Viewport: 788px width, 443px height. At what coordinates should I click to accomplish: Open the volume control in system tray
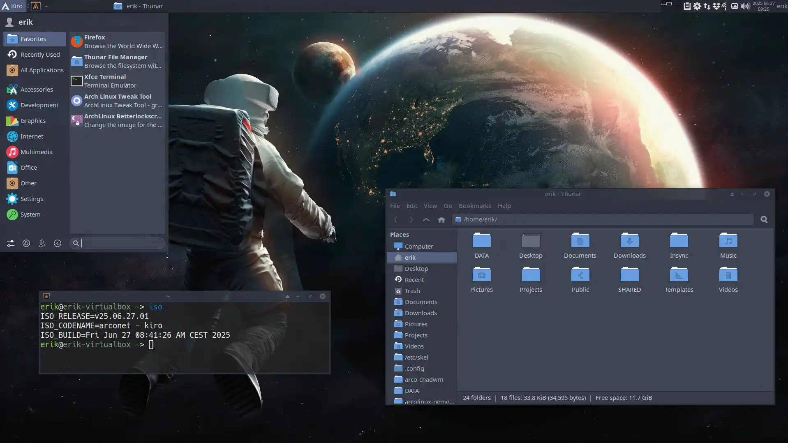[744, 6]
